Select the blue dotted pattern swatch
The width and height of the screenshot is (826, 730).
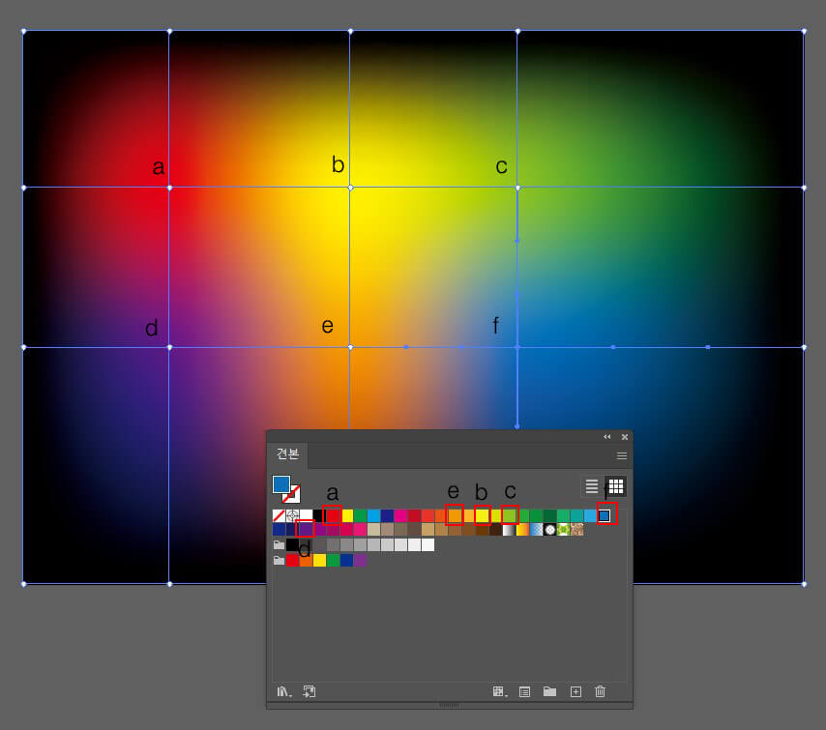click(x=536, y=529)
